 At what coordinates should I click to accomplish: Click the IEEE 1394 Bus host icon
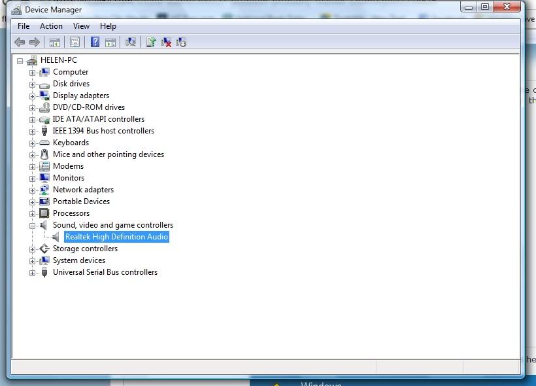[44, 131]
